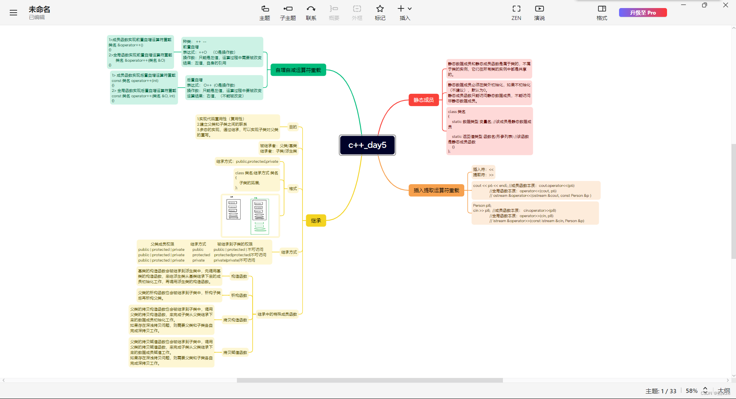The height and width of the screenshot is (399, 736).
Task: Click the scroll left arrow
Action: (3, 380)
